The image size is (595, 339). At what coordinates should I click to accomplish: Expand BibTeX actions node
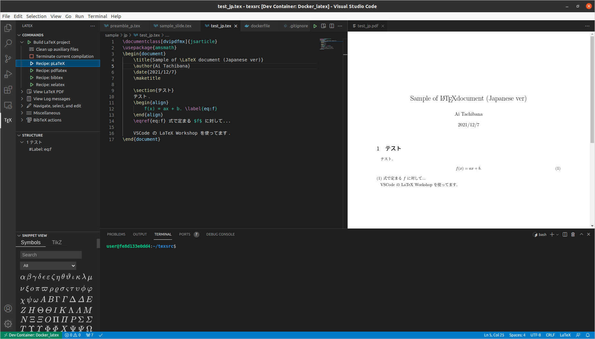click(22, 120)
